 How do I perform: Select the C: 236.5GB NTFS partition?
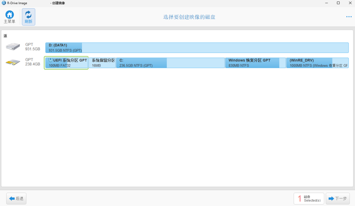170,63
